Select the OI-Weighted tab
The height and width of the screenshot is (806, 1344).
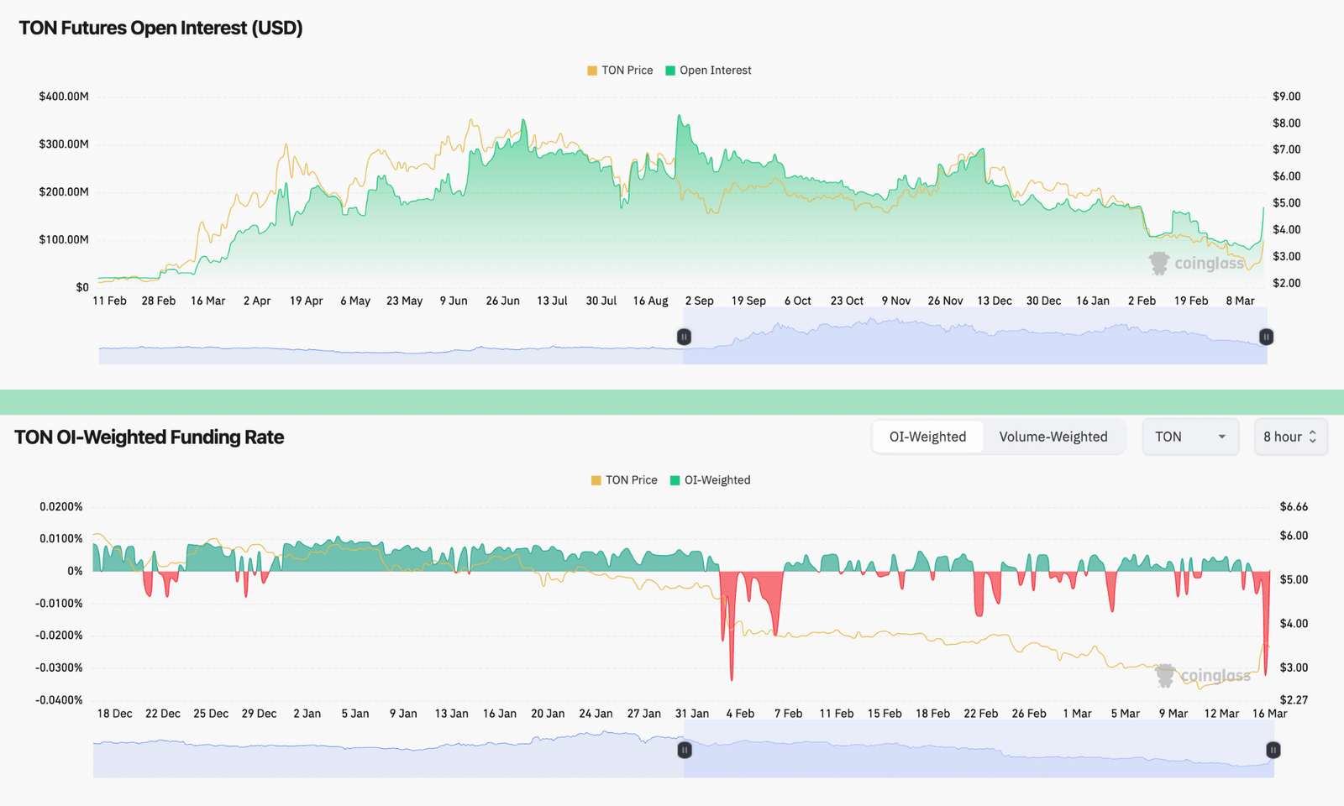[927, 437]
